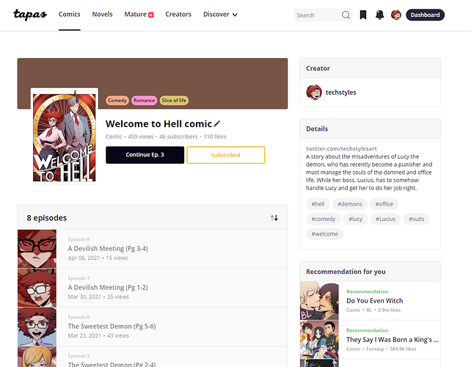Type in the Search field
Screen dimensions: 471x367
tap(315, 15)
